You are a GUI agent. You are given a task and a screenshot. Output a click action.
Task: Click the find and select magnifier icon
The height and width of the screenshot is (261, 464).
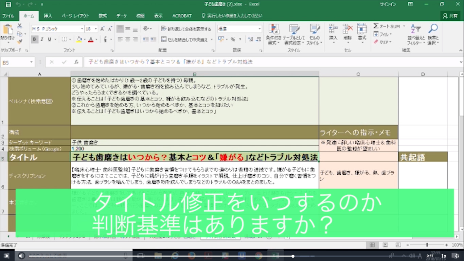coord(433,29)
